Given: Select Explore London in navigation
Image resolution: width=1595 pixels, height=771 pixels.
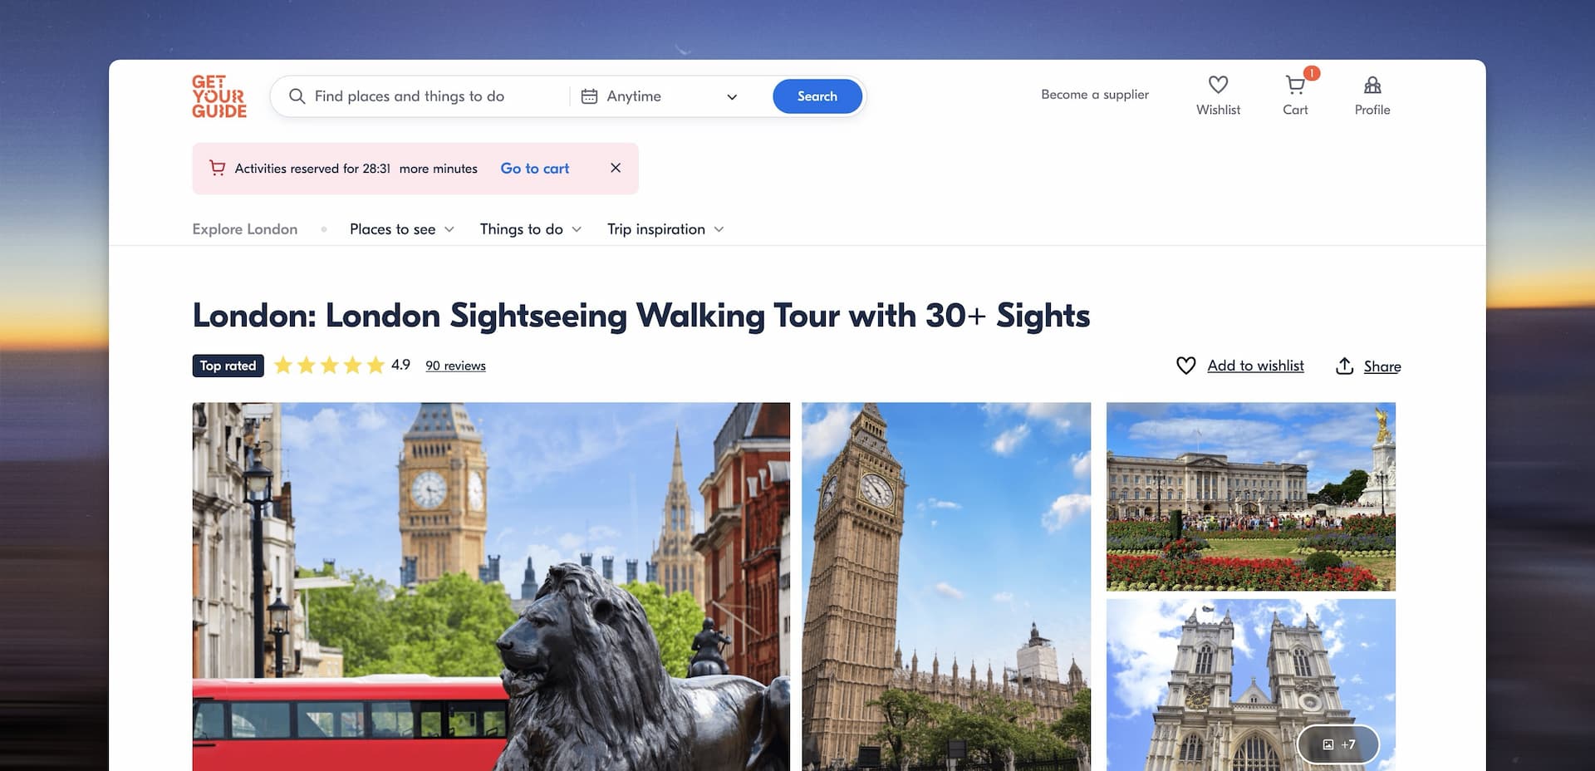Looking at the screenshot, I should [x=245, y=229].
